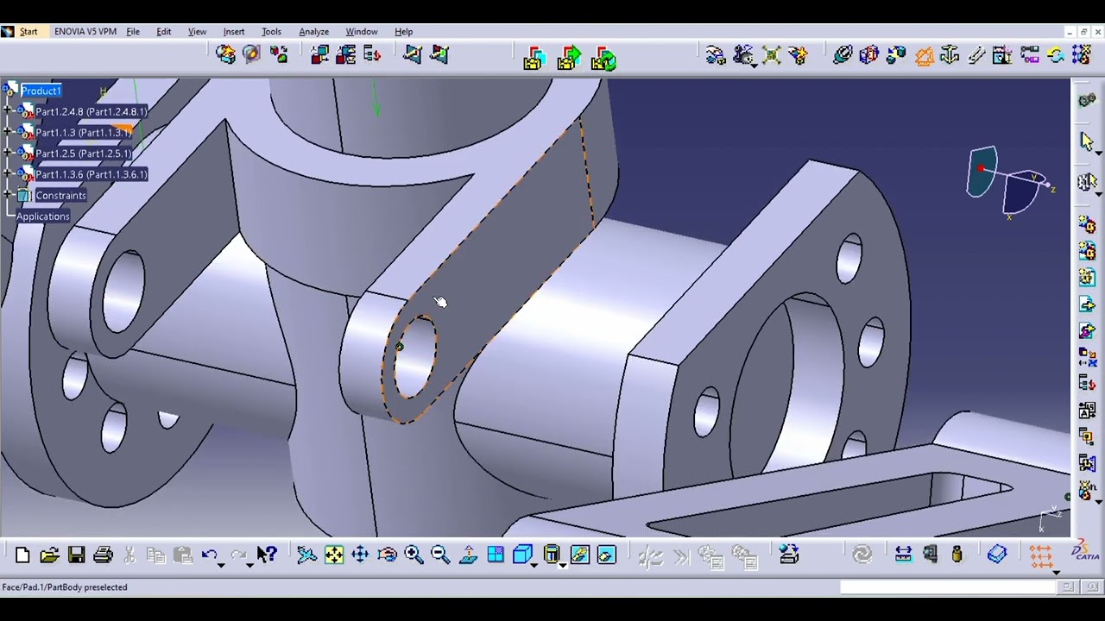Viewport: 1105px width, 621px height.
Task: Save with the floppy disk icon
Action: [x=76, y=555]
